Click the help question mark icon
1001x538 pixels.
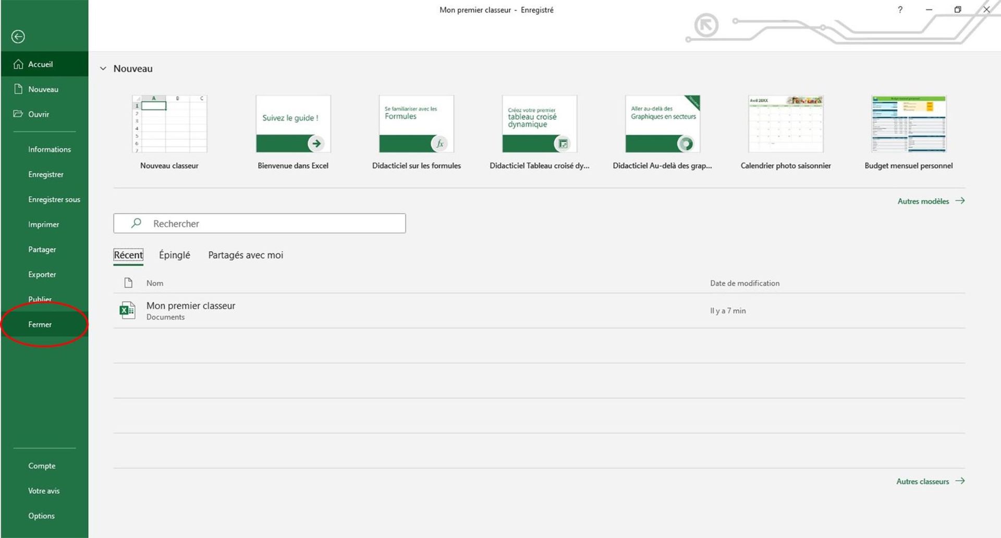click(900, 9)
